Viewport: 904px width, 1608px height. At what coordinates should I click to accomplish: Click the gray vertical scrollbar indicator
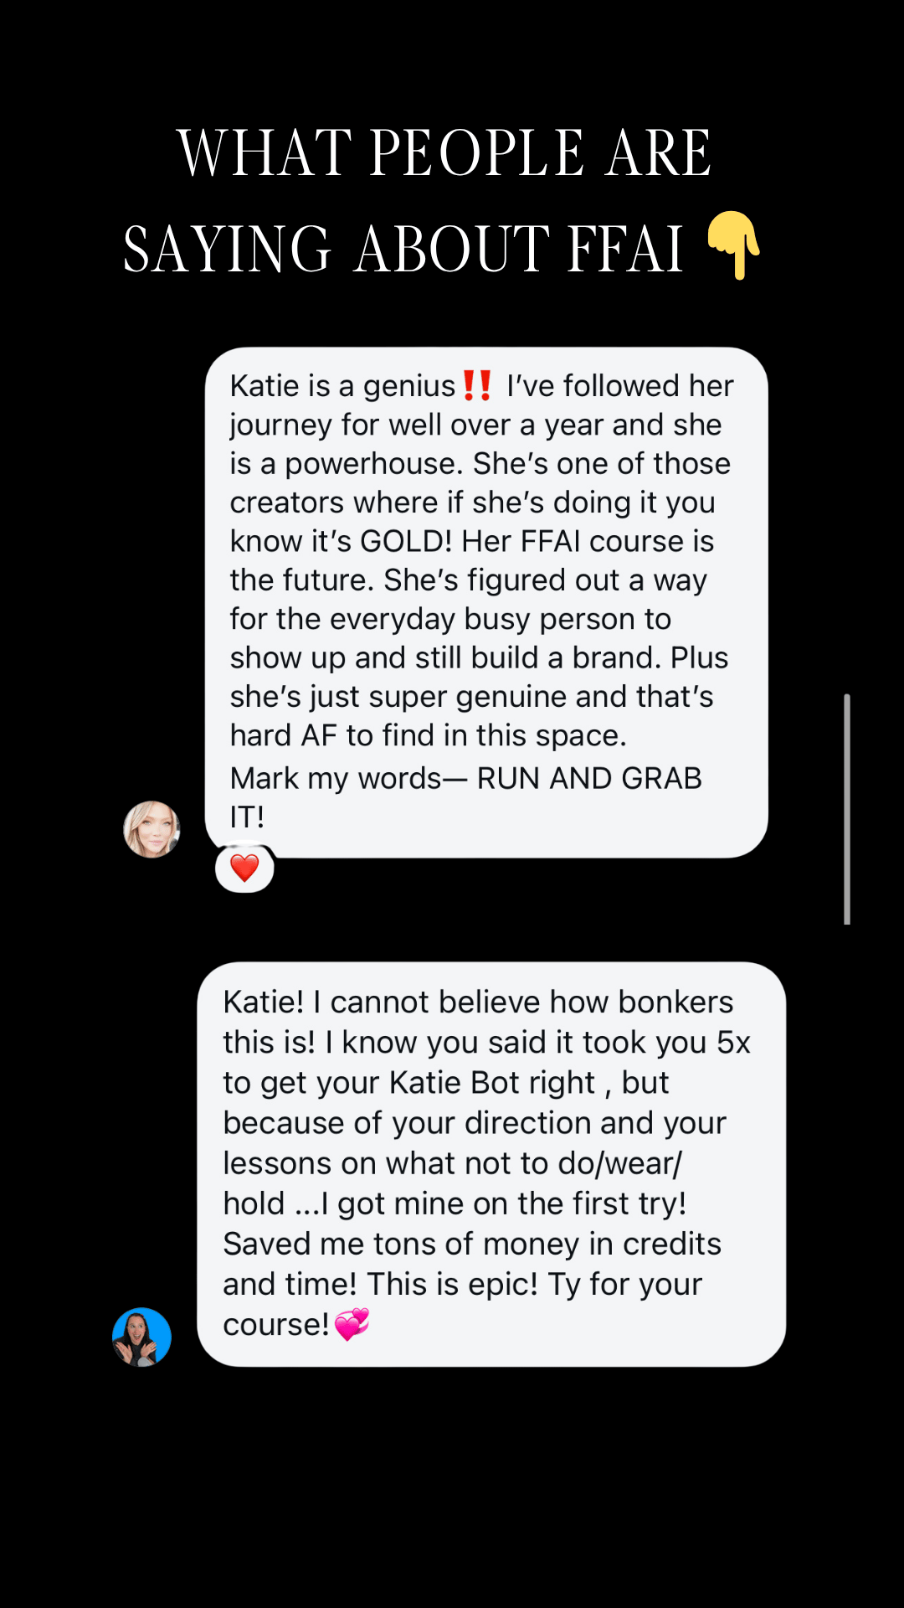[847, 809]
